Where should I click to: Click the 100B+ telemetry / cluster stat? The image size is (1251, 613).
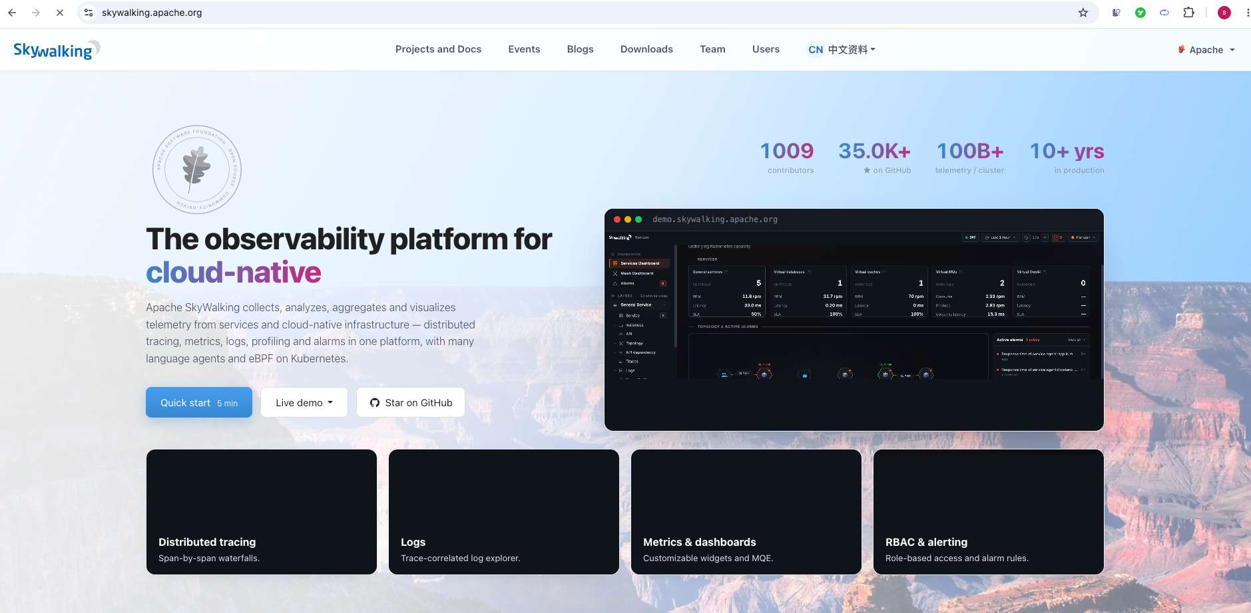point(970,158)
